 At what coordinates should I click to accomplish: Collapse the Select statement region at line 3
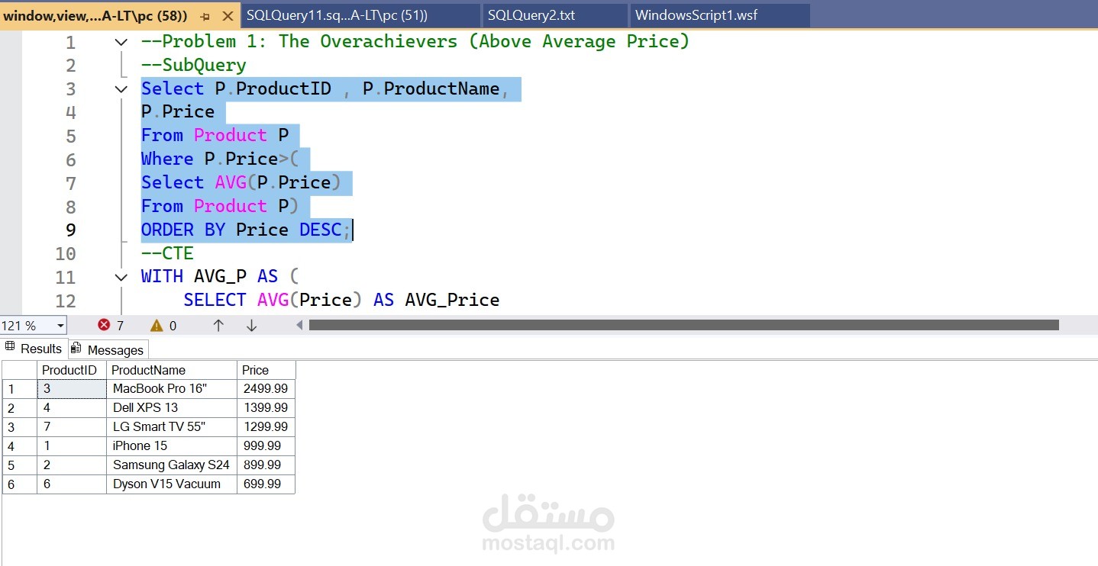(121, 89)
